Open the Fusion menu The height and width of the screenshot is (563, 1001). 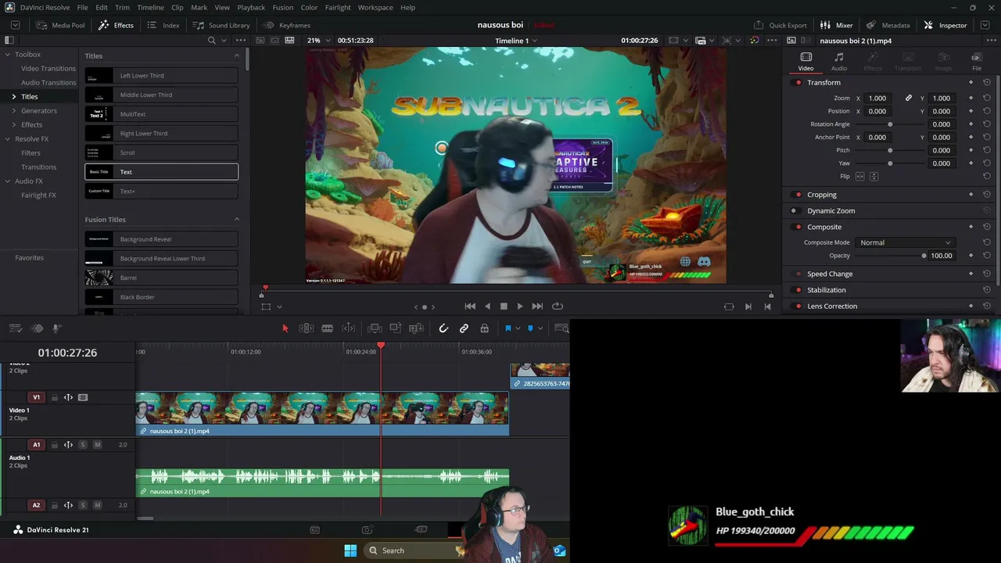283,8
